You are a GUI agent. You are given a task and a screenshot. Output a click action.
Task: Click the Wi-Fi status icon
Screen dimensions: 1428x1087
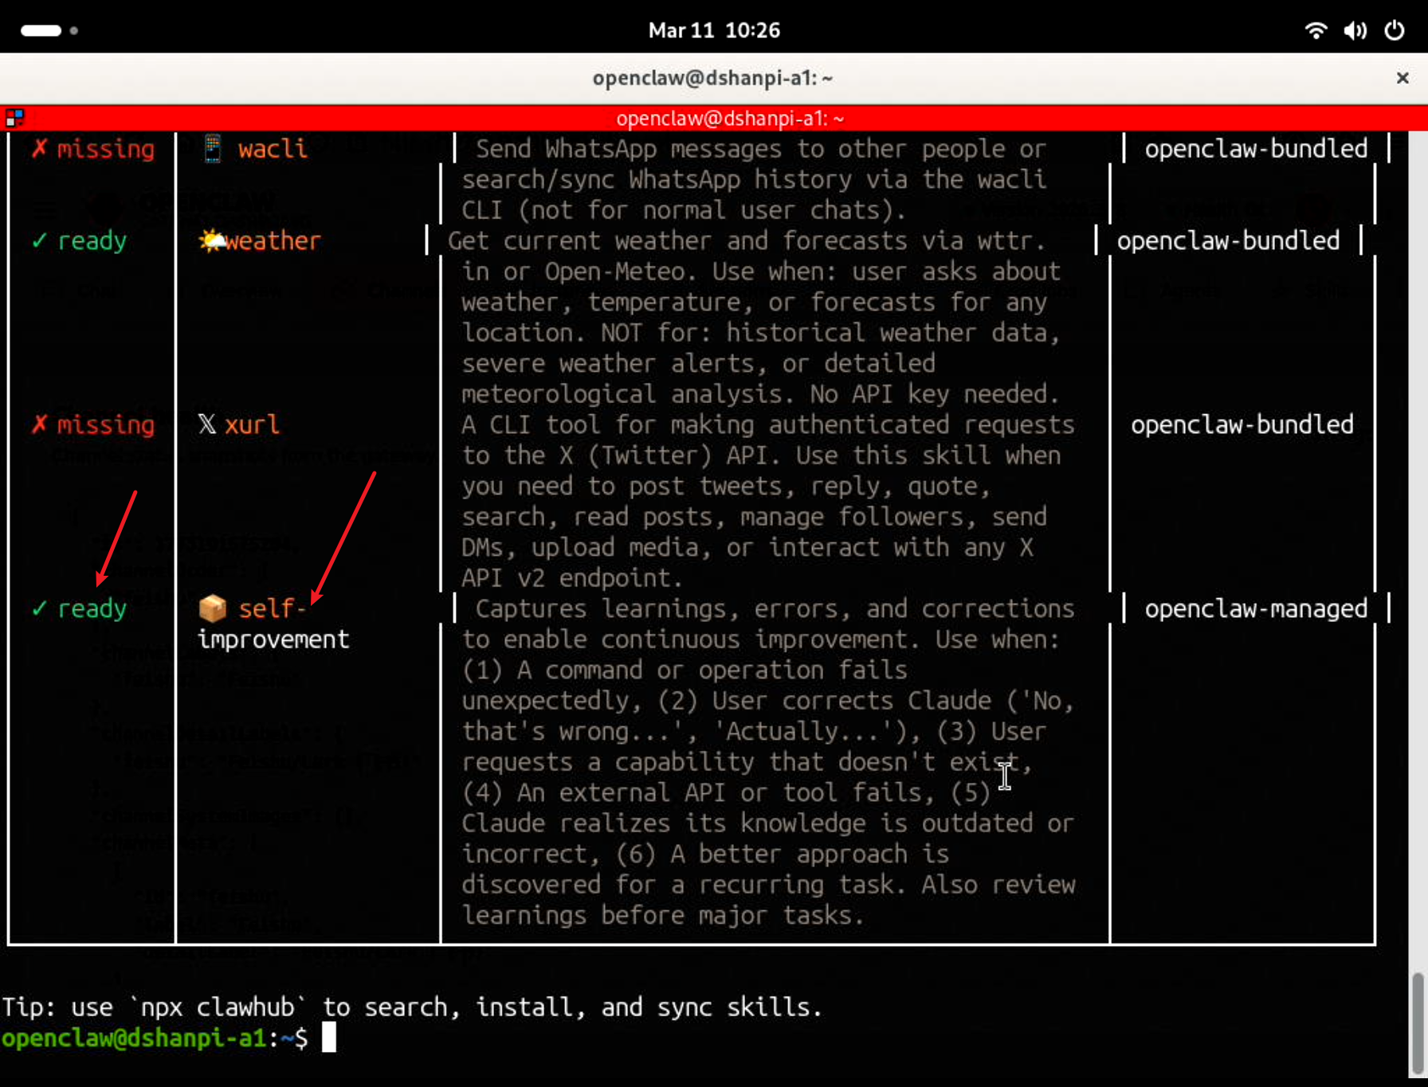[1316, 30]
